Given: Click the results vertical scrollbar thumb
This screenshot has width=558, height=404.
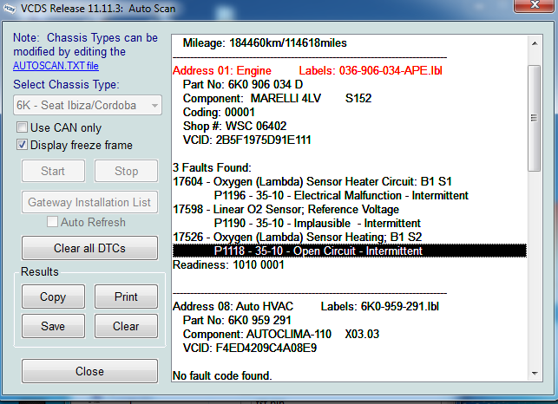Looking at the screenshot, I should click(535, 118).
